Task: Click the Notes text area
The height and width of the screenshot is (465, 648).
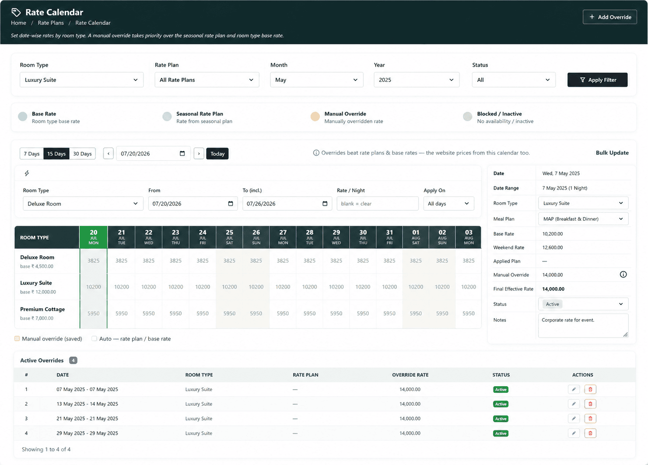Action: 583,326
